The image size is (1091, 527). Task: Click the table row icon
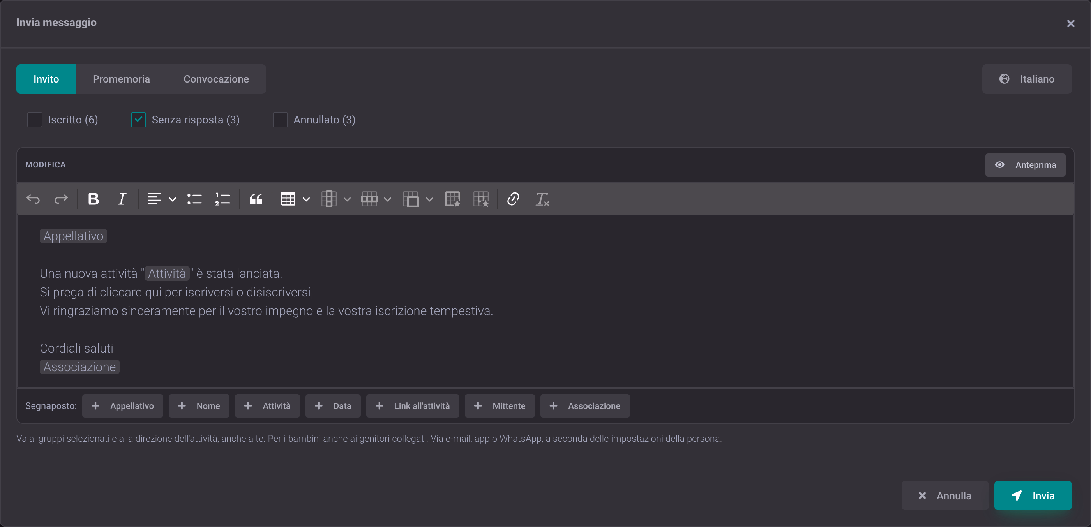click(369, 199)
